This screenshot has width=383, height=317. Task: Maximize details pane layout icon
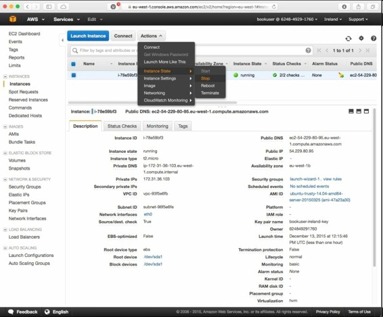(x=366, y=112)
